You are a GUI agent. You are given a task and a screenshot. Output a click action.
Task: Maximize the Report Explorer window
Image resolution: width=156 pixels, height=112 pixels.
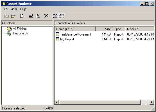point(146,4)
